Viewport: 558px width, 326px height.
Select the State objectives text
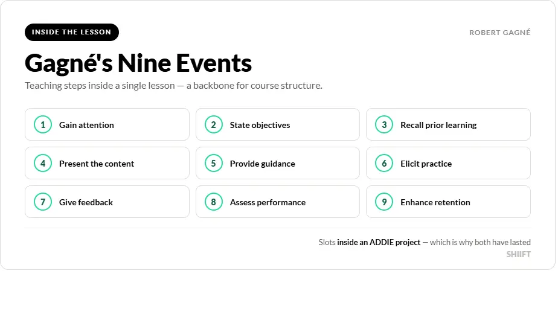pyautogui.click(x=260, y=125)
